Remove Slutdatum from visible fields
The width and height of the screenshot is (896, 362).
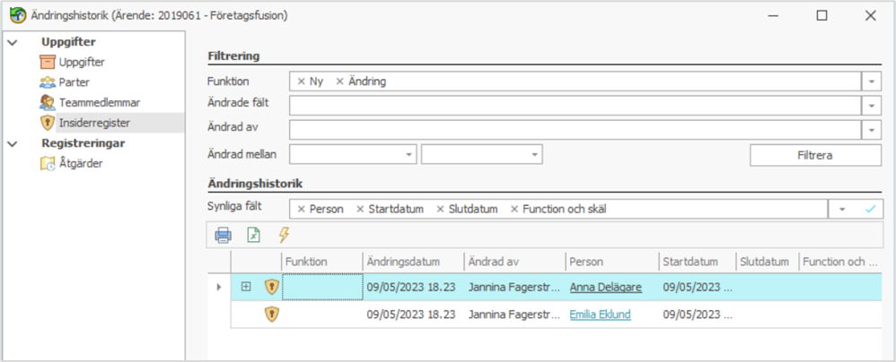[440, 210]
